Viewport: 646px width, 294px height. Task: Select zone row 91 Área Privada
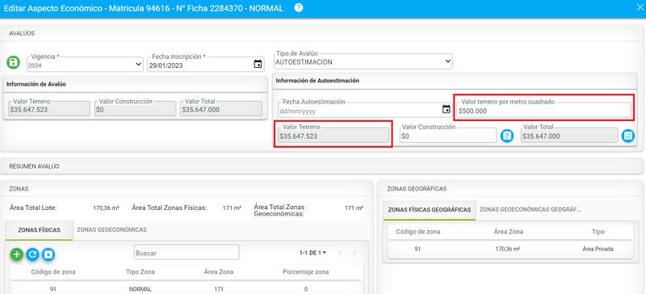pos(510,249)
